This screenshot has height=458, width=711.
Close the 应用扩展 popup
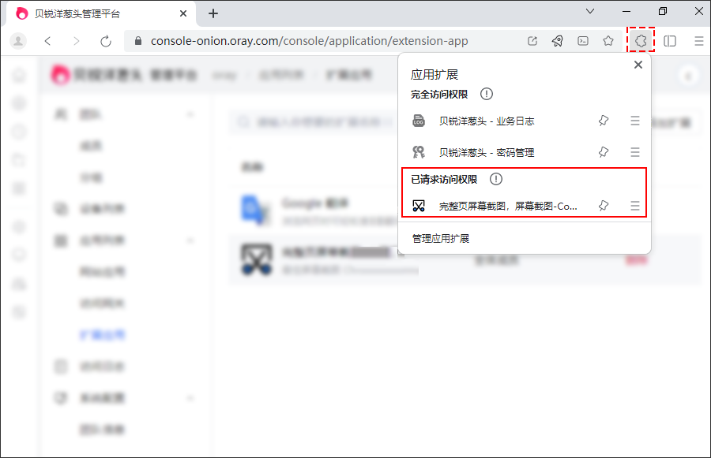click(638, 65)
